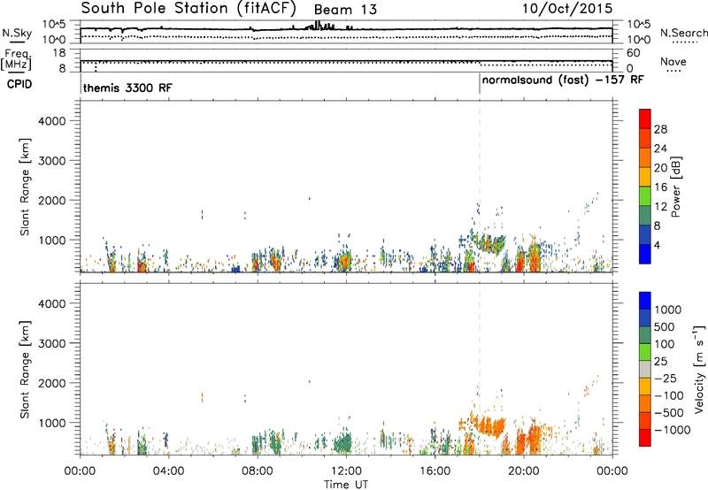This screenshot has height=490, width=708.
Task: Click the 'themis 3300 RF' text
Action: (x=127, y=88)
